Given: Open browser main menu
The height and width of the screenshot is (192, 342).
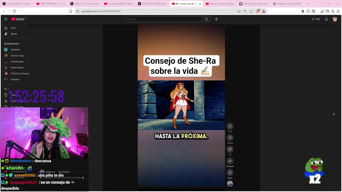Looking at the screenshot, I should tap(338, 11).
